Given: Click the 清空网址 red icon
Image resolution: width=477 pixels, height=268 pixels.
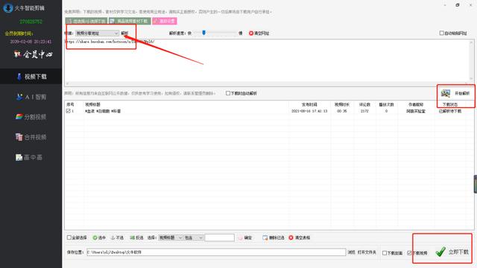Looking at the screenshot, I should (x=251, y=33).
